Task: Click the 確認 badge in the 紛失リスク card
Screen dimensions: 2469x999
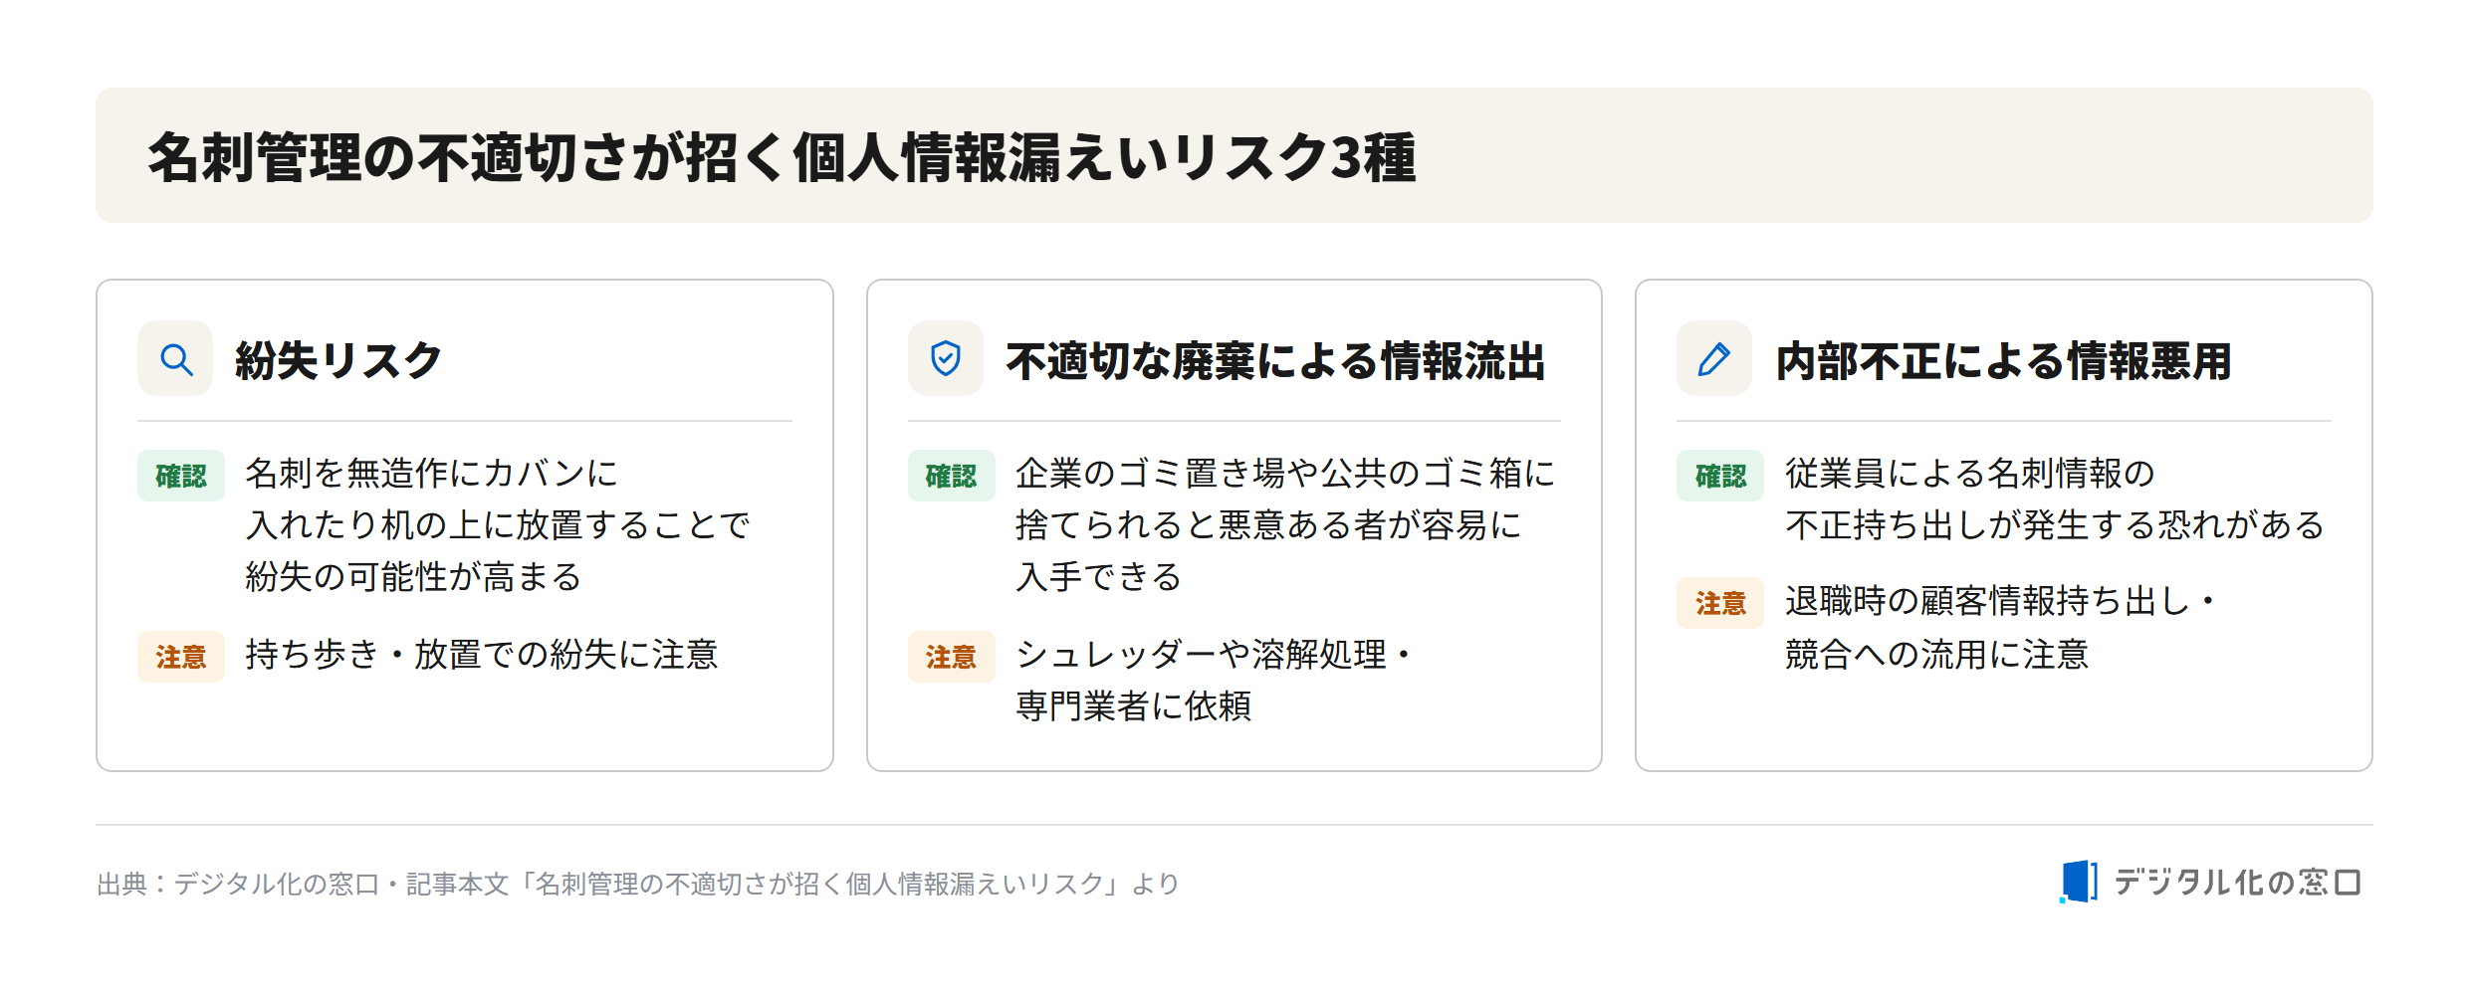Action: (x=181, y=476)
